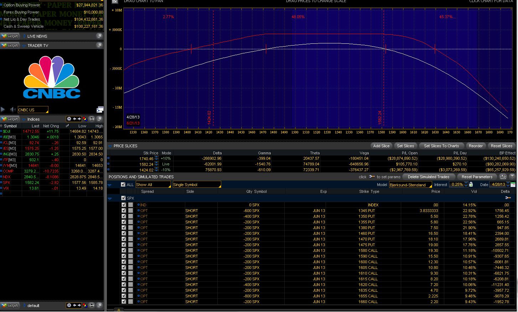
Task: Click default watchlist color link squares
Action: 85,305
